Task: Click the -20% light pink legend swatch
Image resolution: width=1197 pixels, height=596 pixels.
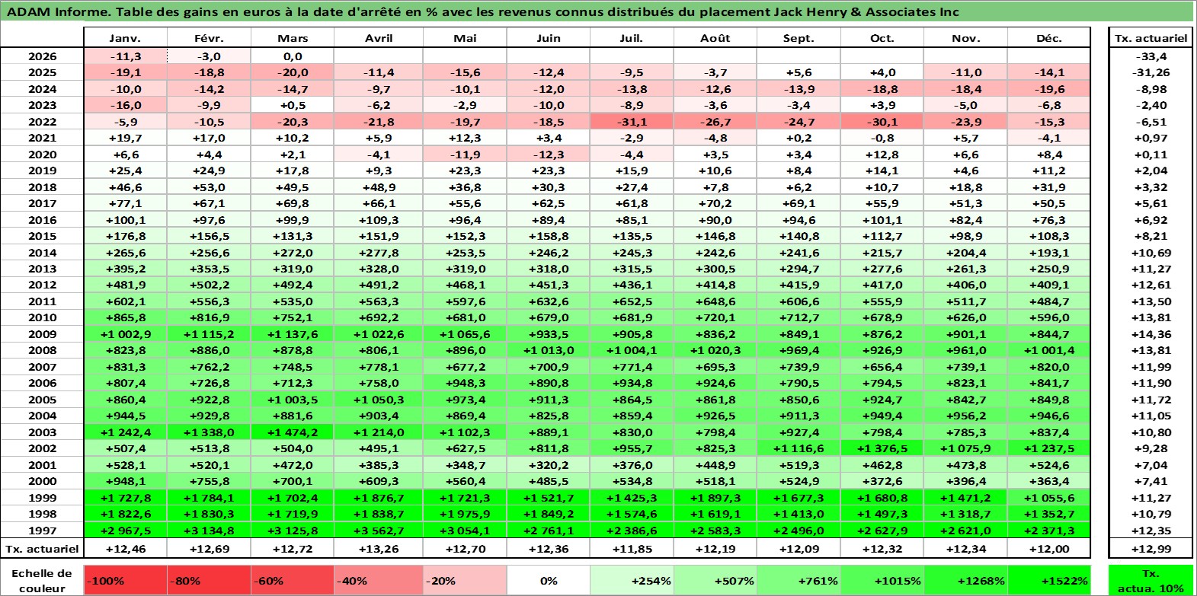Action: [x=465, y=581]
